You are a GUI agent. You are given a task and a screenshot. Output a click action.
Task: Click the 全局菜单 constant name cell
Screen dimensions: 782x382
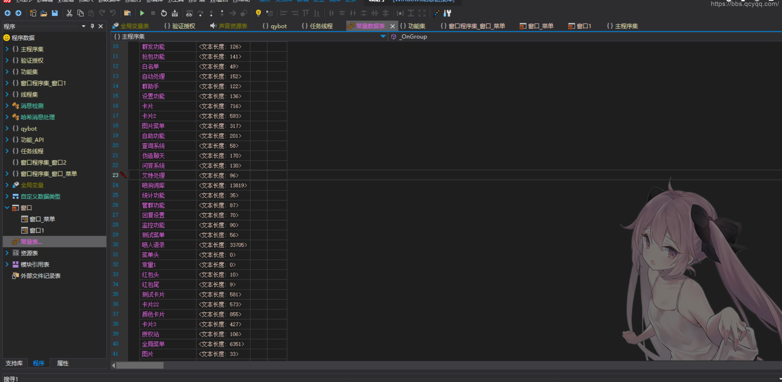tap(168, 344)
